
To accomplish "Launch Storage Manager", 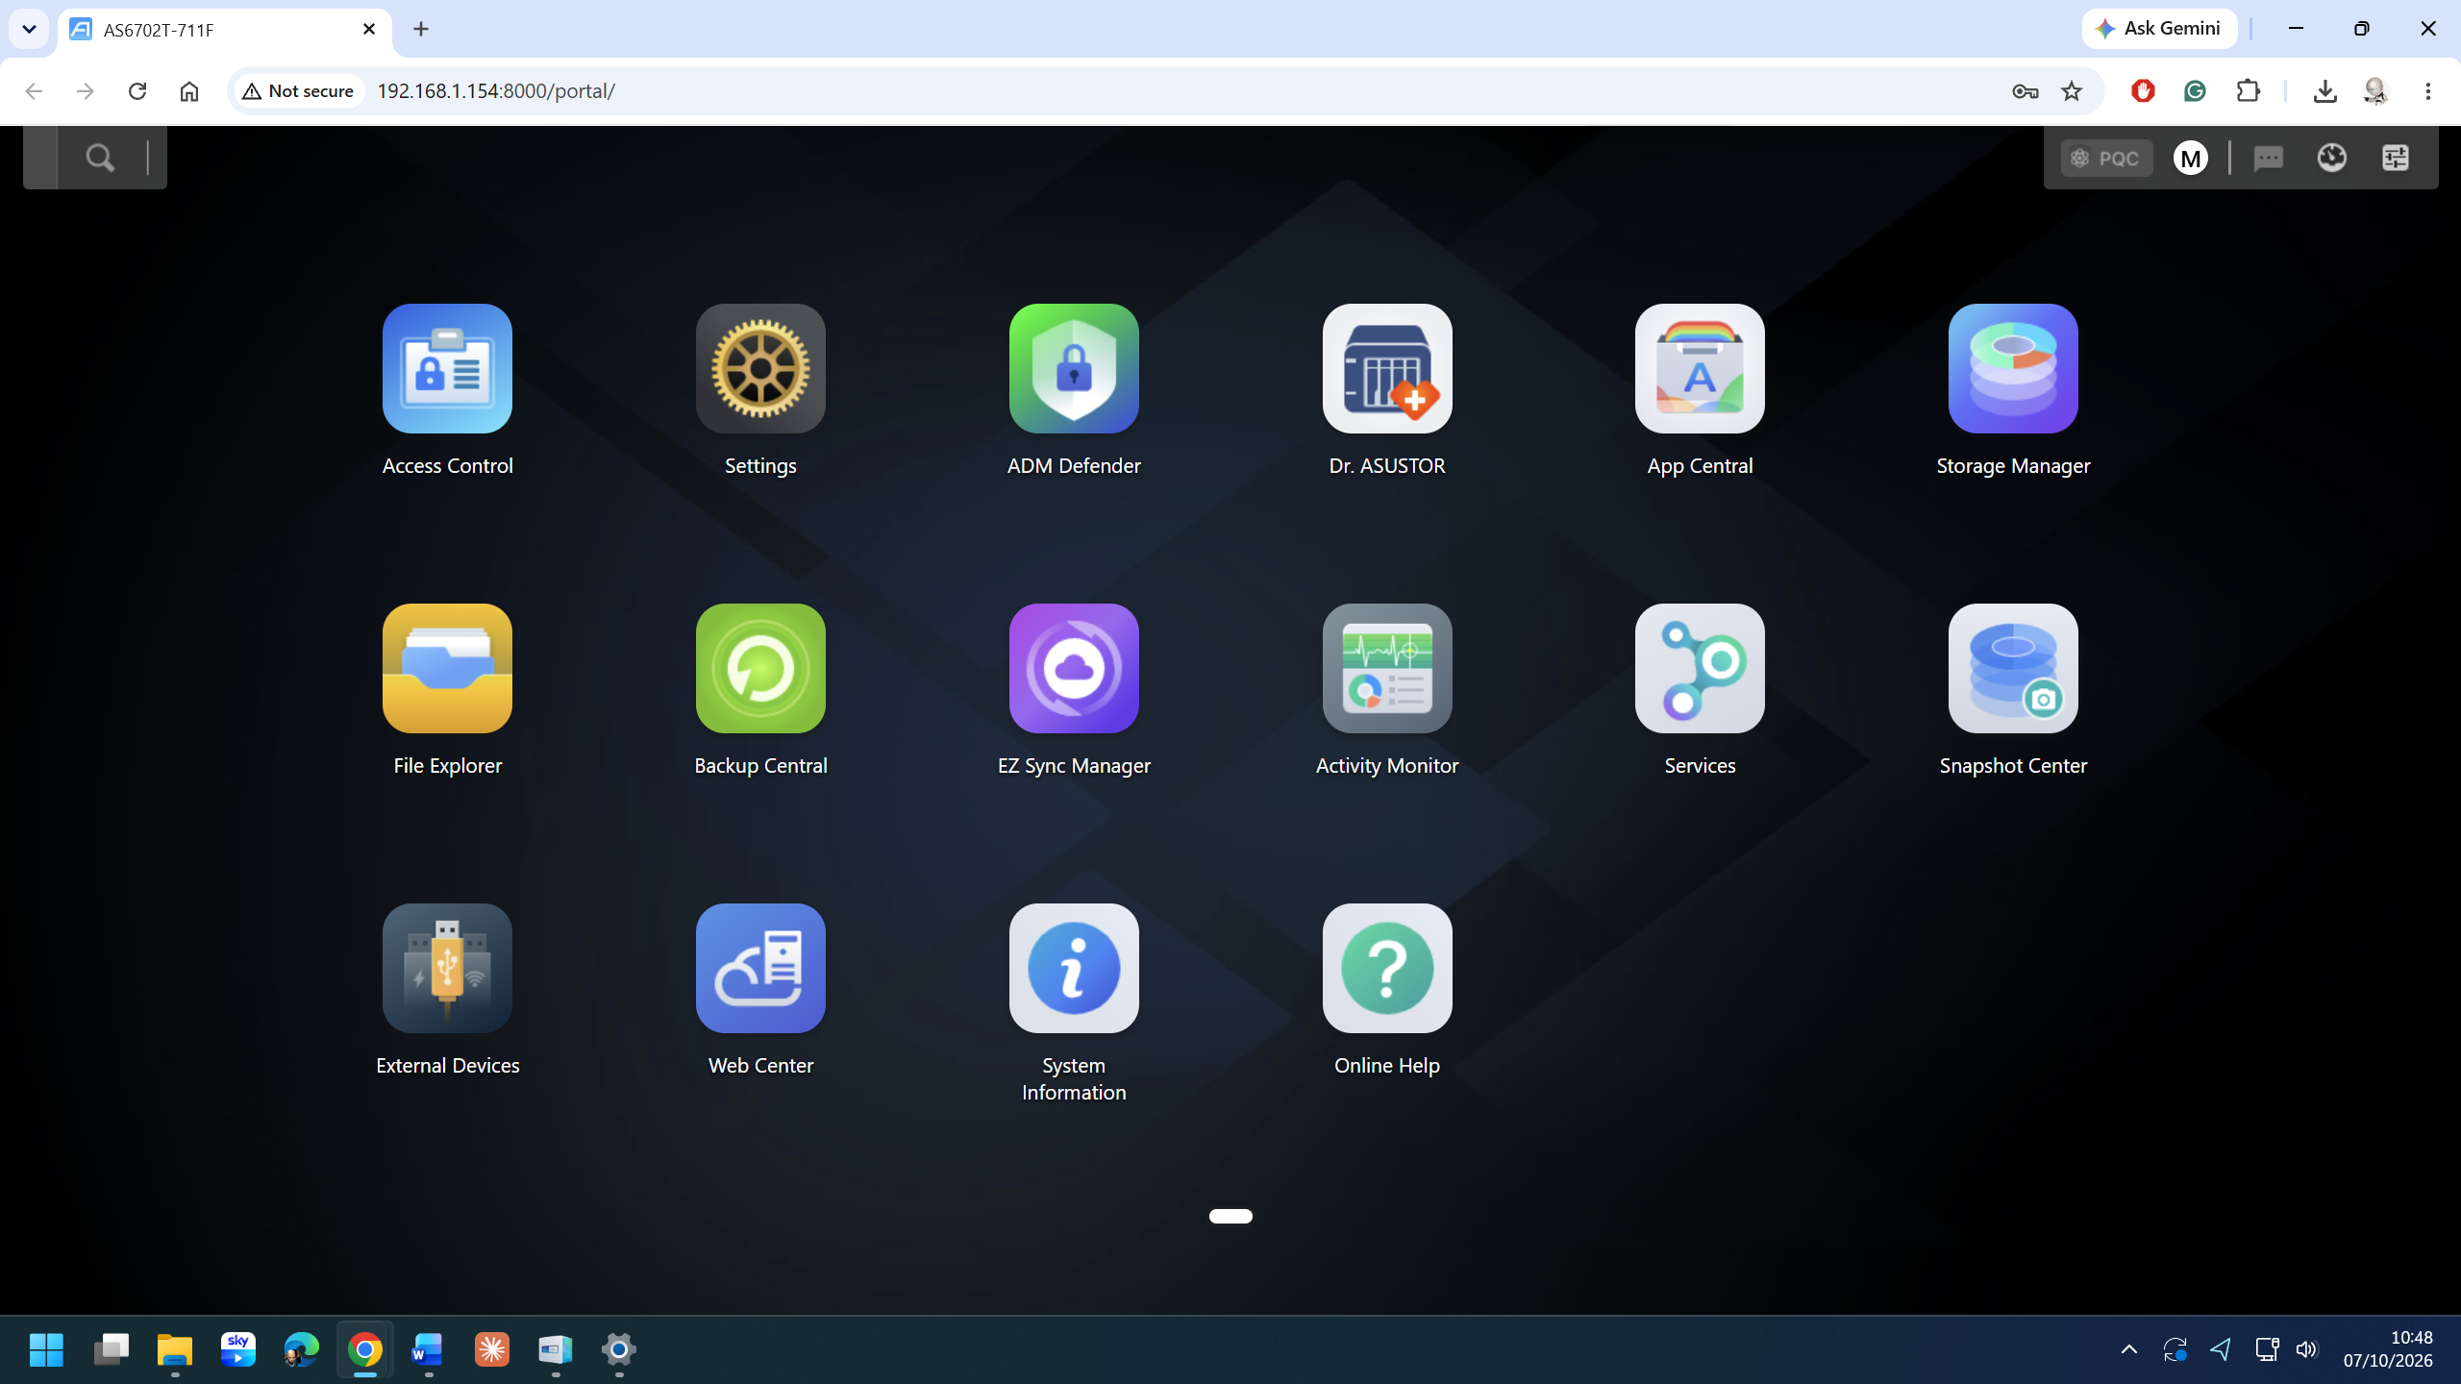I will 2013,369.
